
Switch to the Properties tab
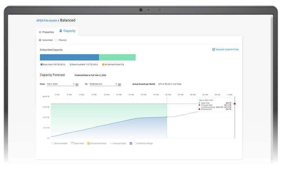[x=46, y=32]
